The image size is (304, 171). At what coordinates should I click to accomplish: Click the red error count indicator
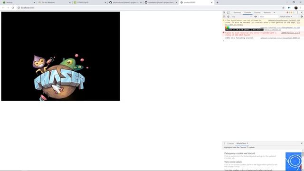pyautogui.click(x=288, y=12)
